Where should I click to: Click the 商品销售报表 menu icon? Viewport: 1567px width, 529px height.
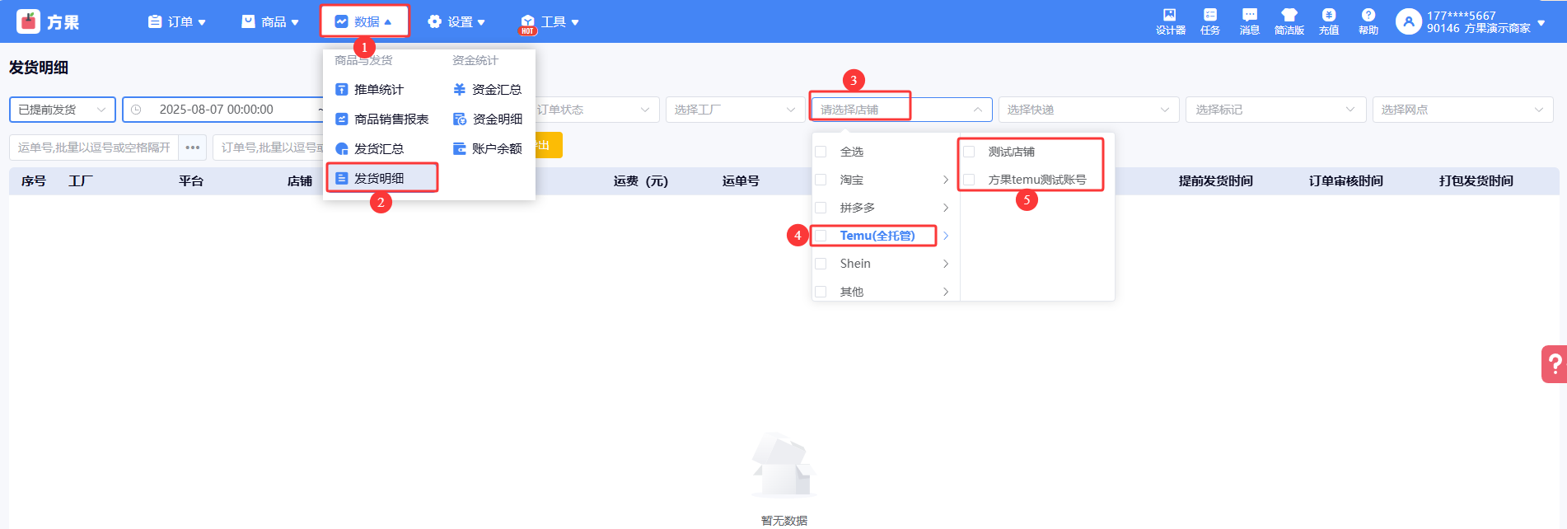click(x=341, y=119)
